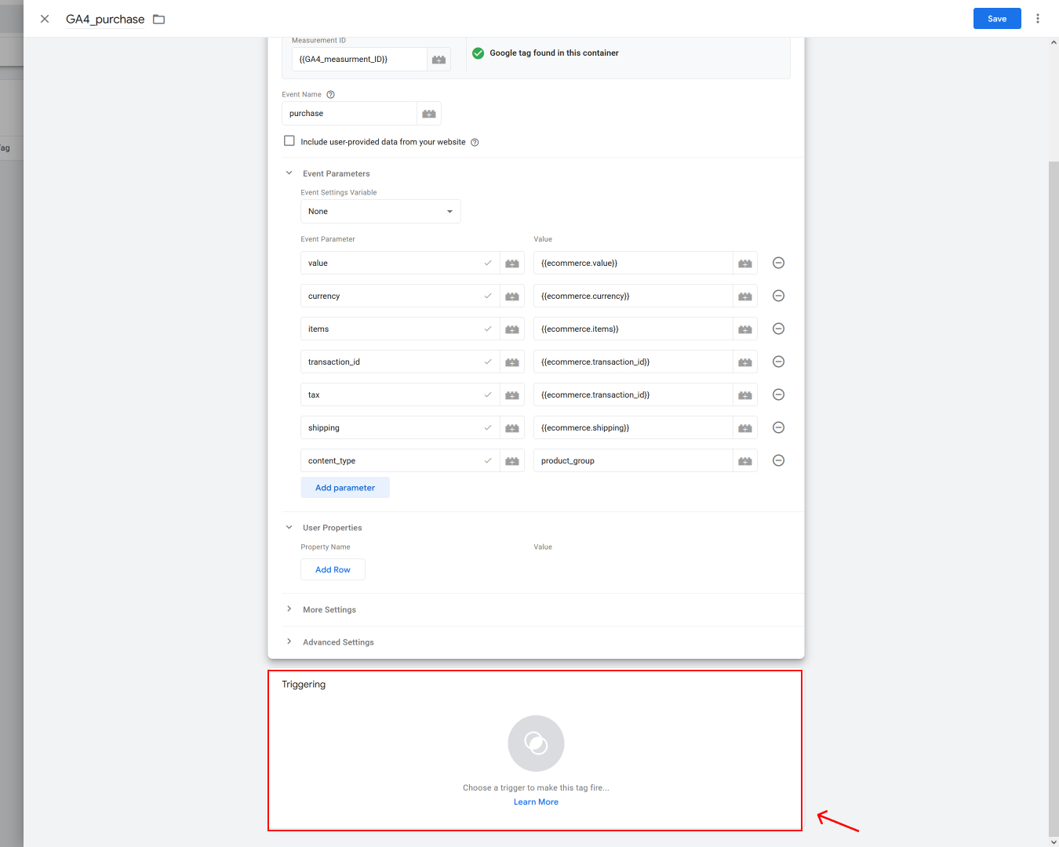Collapse the User Properties section

[x=289, y=528]
